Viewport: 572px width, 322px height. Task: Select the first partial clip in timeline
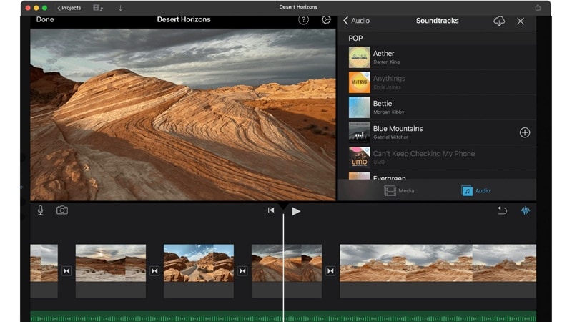[44, 271]
